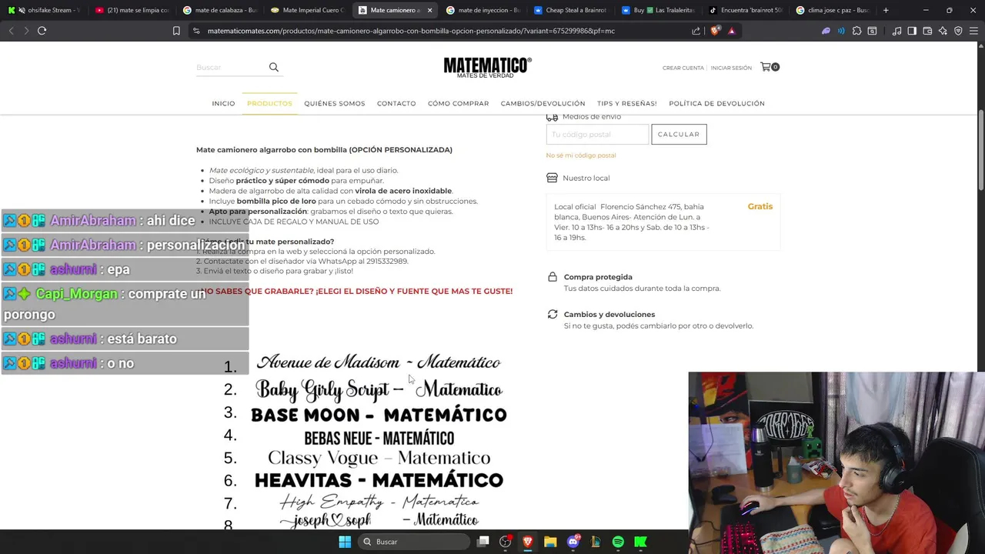Open the CAMBIOS/DEVOLUCIÓN page
Image resolution: width=985 pixels, height=554 pixels.
coord(543,103)
